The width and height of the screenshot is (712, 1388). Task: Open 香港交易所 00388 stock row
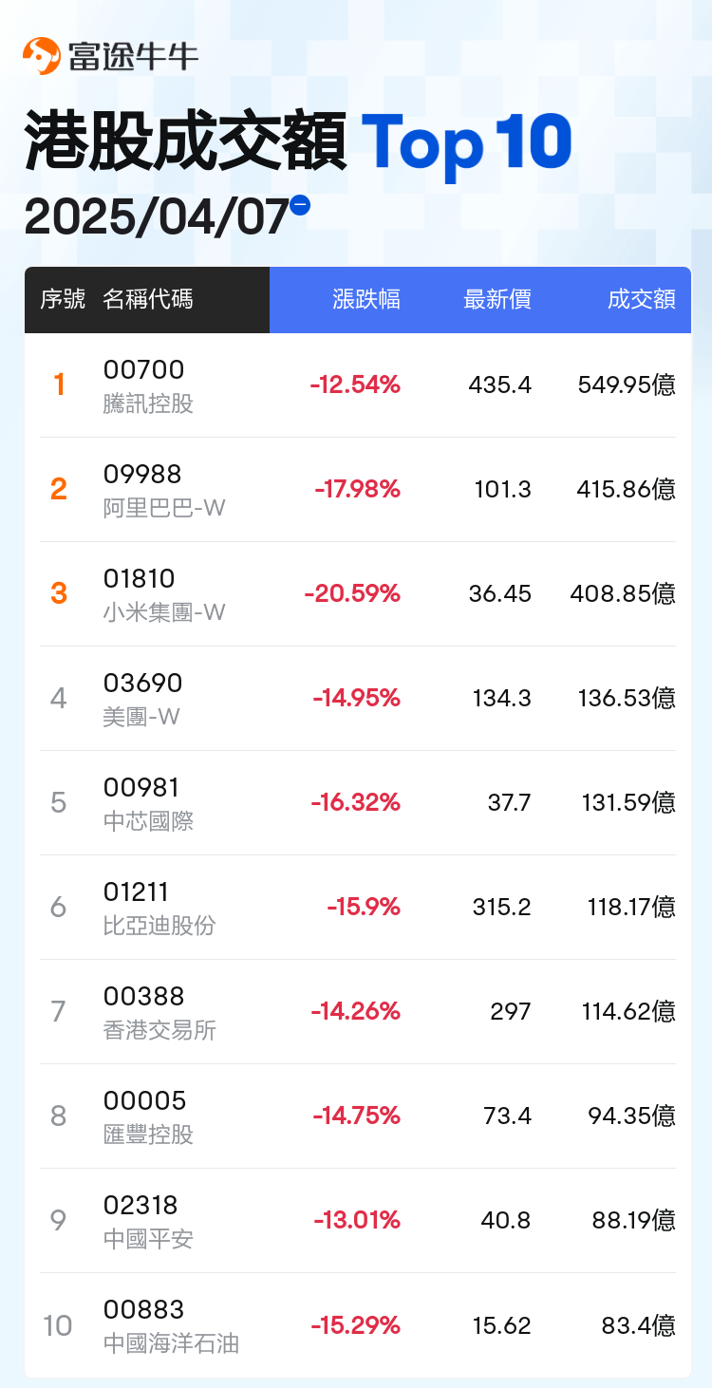(x=358, y=1012)
